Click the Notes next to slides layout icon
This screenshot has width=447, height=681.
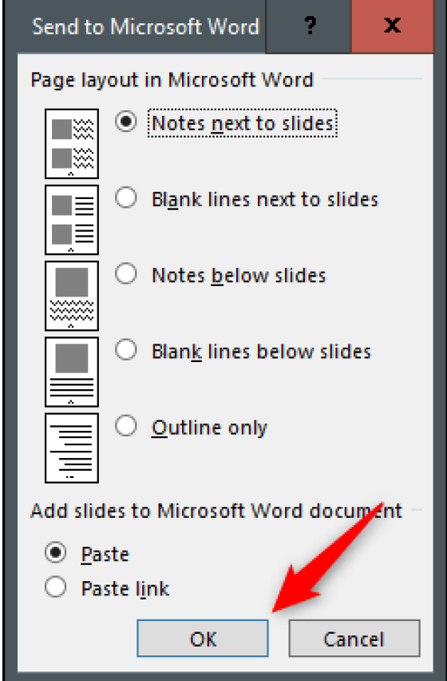(72, 143)
